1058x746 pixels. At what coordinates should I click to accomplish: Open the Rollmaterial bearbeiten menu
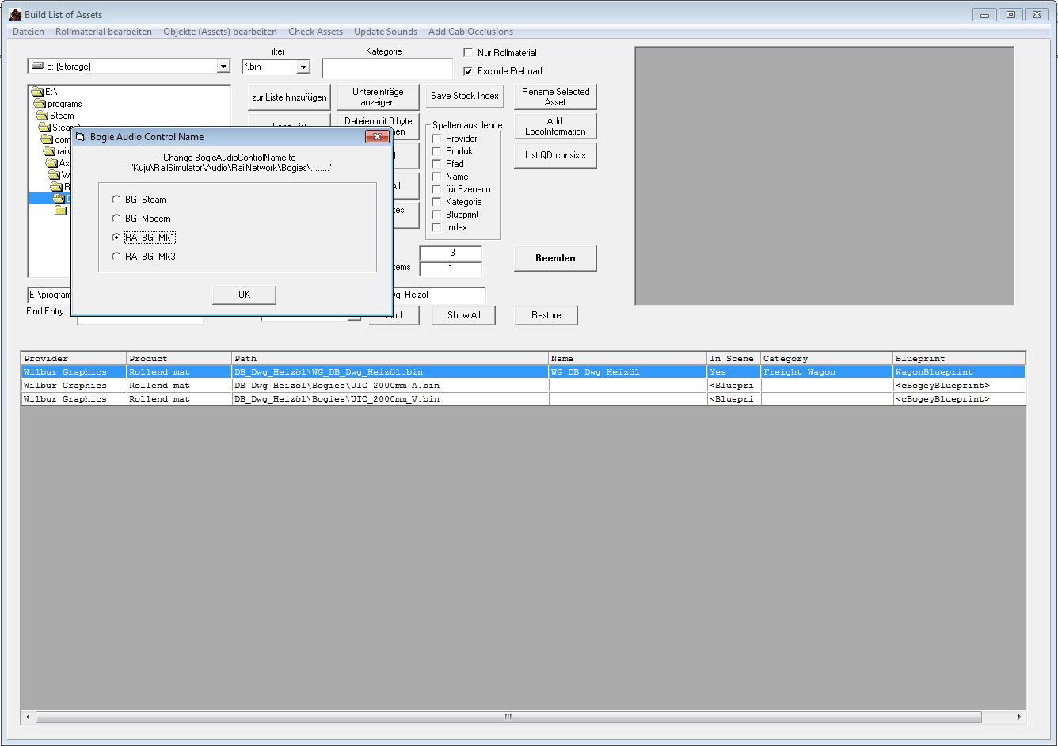104,32
